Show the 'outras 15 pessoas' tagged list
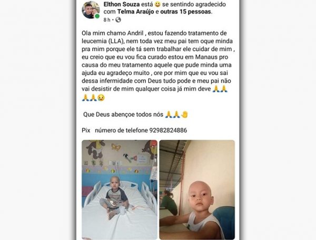This screenshot has width=316, height=240. (x=185, y=12)
